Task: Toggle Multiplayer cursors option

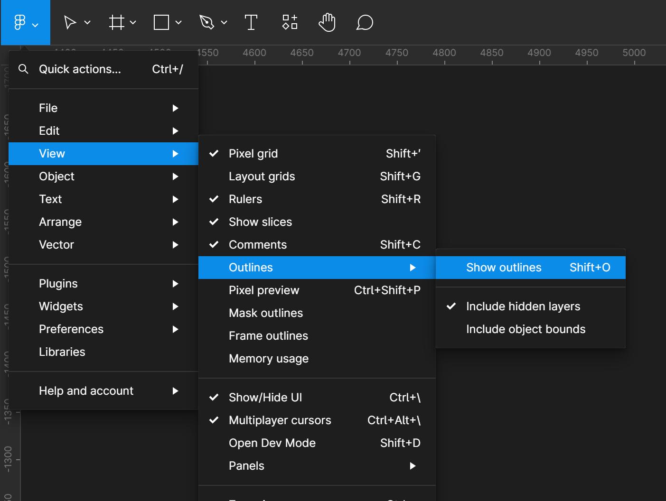Action: 317,420
